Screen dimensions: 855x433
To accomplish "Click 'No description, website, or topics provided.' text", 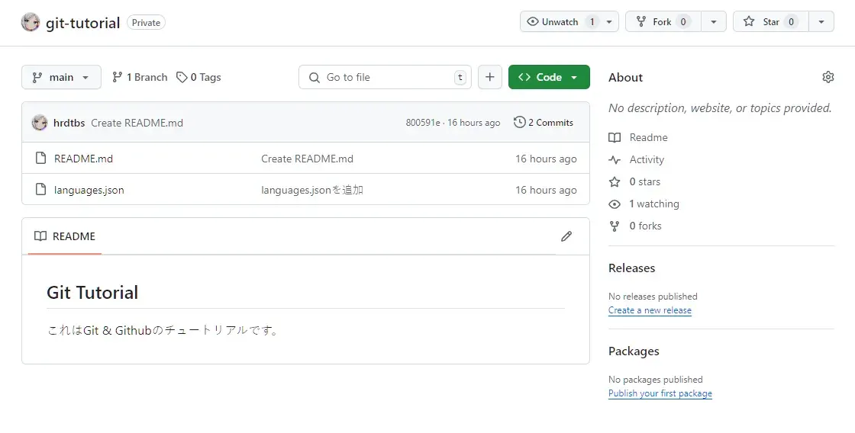I will pyautogui.click(x=720, y=107).
